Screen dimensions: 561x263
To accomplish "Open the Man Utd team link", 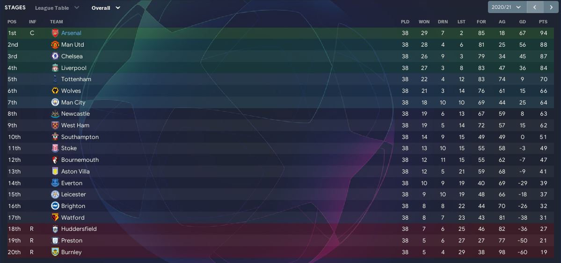I will [x=73, y=45].
